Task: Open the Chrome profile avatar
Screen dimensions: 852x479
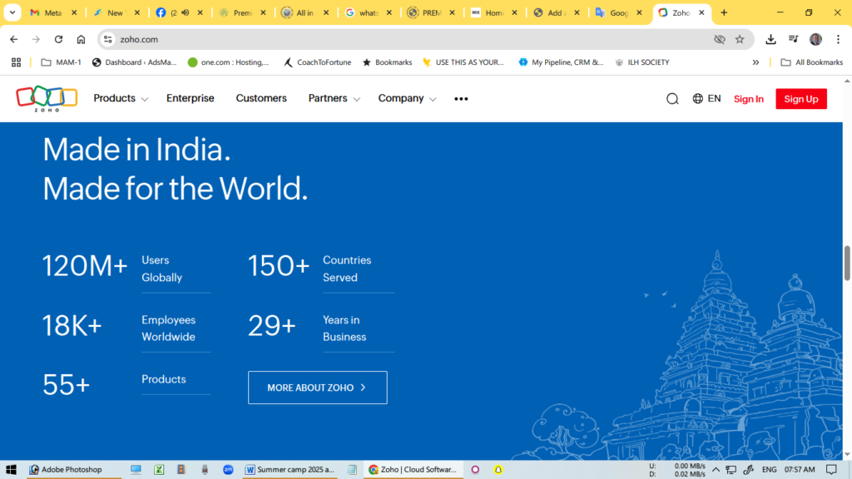Action: coord(815,39)
